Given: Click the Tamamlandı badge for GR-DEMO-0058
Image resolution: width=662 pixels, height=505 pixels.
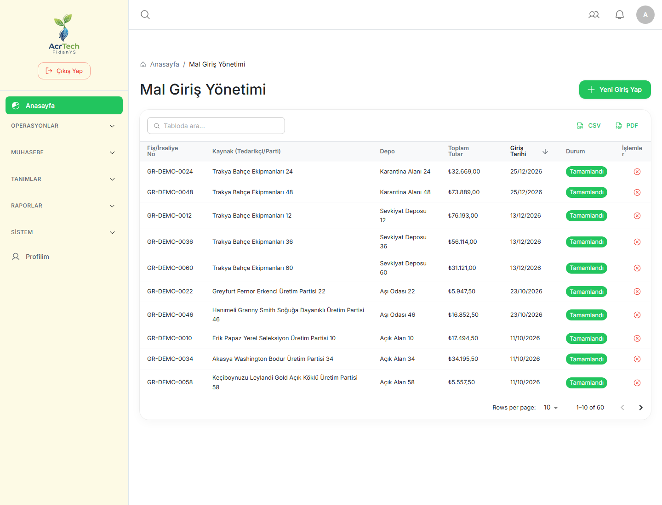Looking at the screenshot, I should pos(587,383).
